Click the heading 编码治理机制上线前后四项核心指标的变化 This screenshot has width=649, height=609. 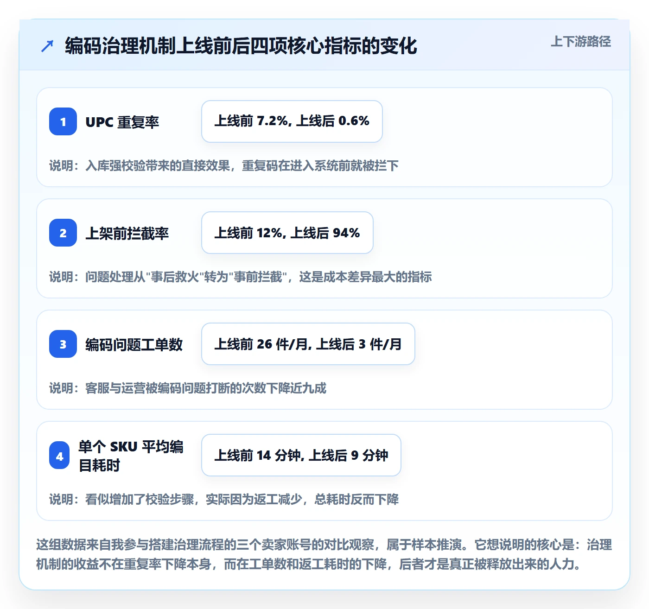[241, 46]
